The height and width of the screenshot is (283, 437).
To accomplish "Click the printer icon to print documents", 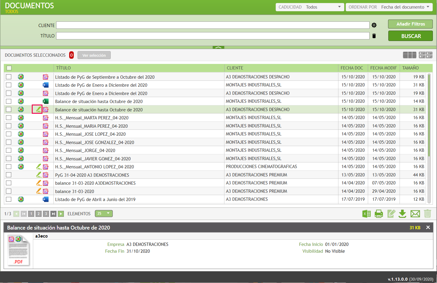I will (x=379, y=214).
